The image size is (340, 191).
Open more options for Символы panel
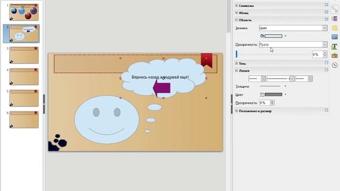326,5
